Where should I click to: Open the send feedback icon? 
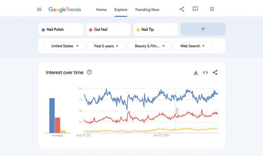click(x=195, y=9)
